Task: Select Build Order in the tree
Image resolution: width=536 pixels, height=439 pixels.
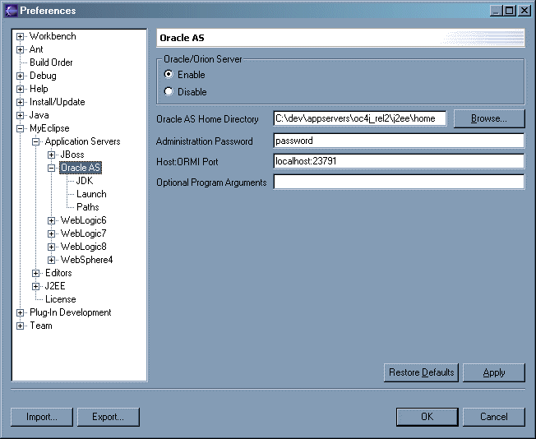Action: click(x=51, y=62)
